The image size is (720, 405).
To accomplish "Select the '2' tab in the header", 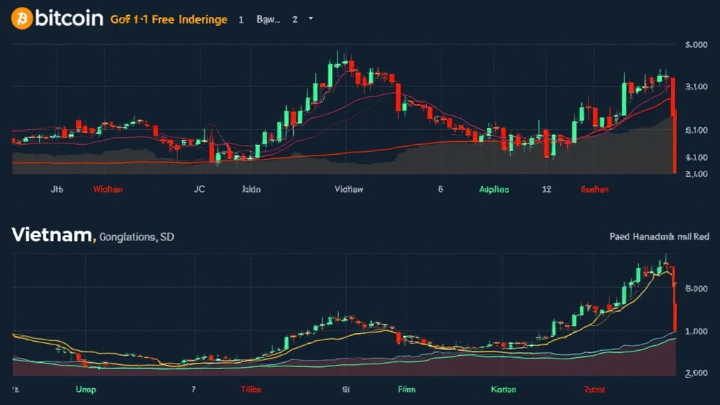I will pyautogui.click(x=295, y=19).
